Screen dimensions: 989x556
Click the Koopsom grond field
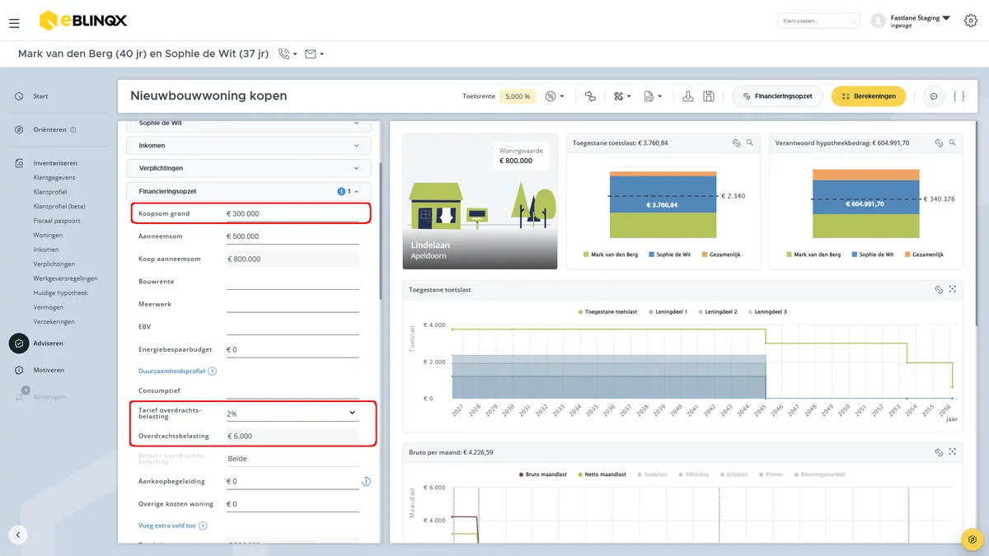point(293,213)
